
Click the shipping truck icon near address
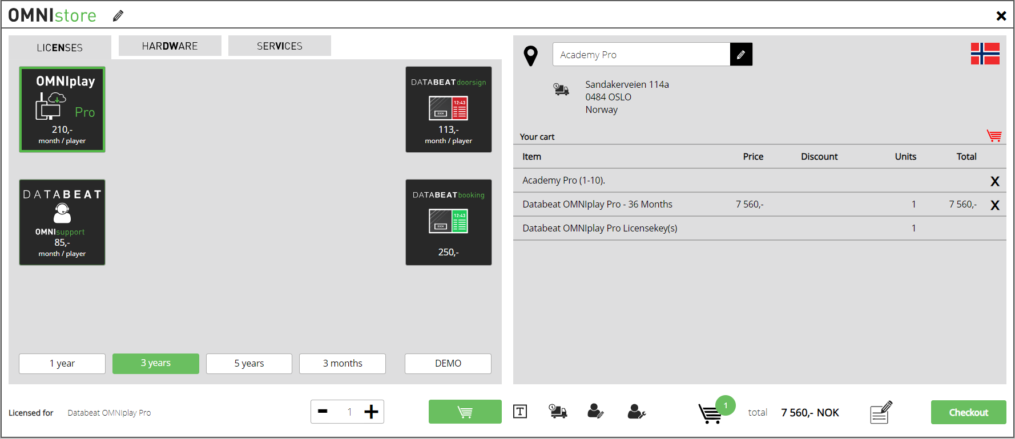pos(561,89)
